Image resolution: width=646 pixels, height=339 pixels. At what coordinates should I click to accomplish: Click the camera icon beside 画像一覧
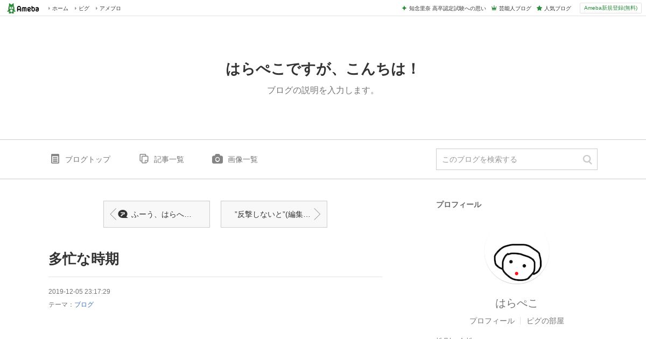click(x=217, y=159)
